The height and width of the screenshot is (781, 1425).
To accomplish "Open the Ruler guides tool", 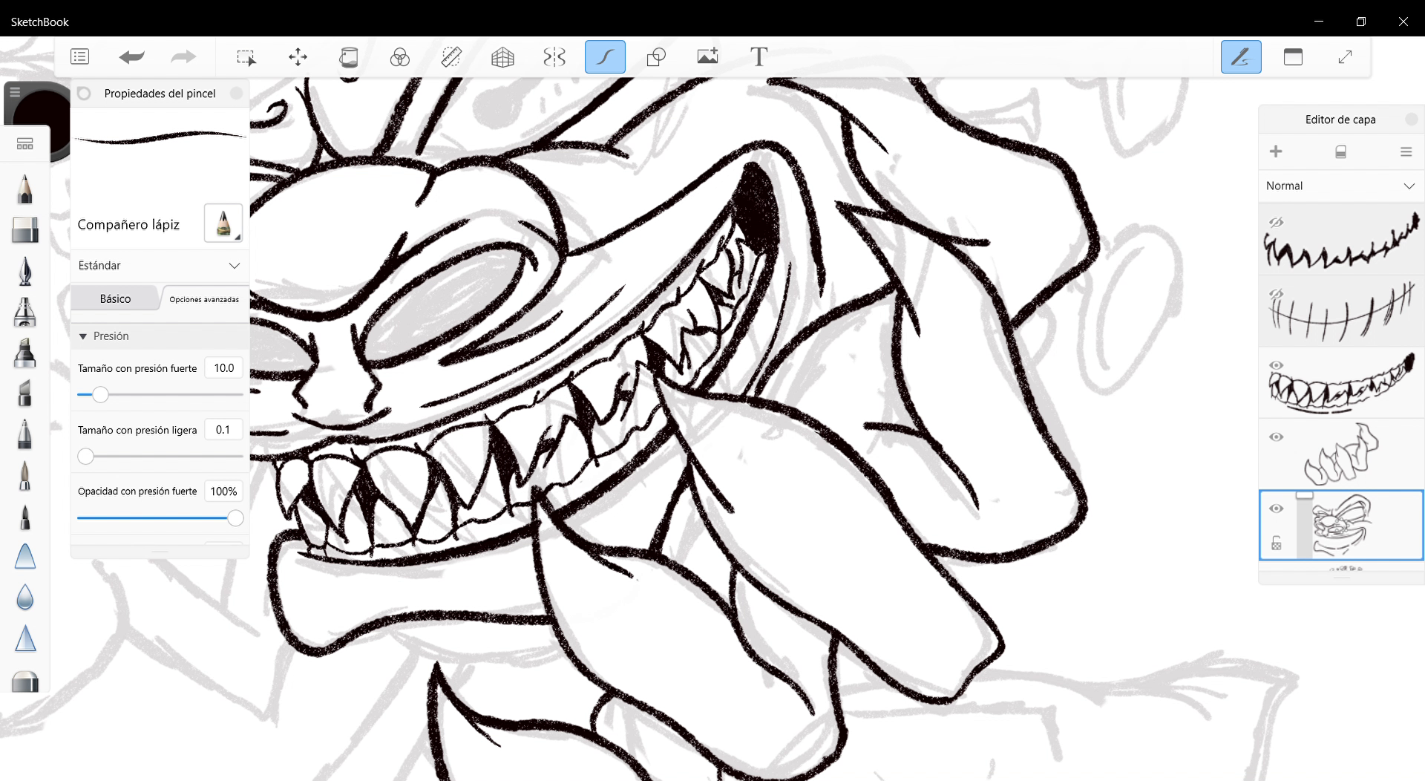I will coord(451,57).
